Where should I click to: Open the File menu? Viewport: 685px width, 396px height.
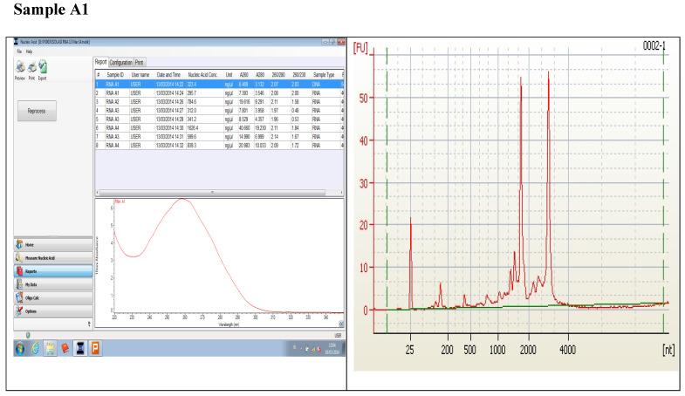point(19,51)
